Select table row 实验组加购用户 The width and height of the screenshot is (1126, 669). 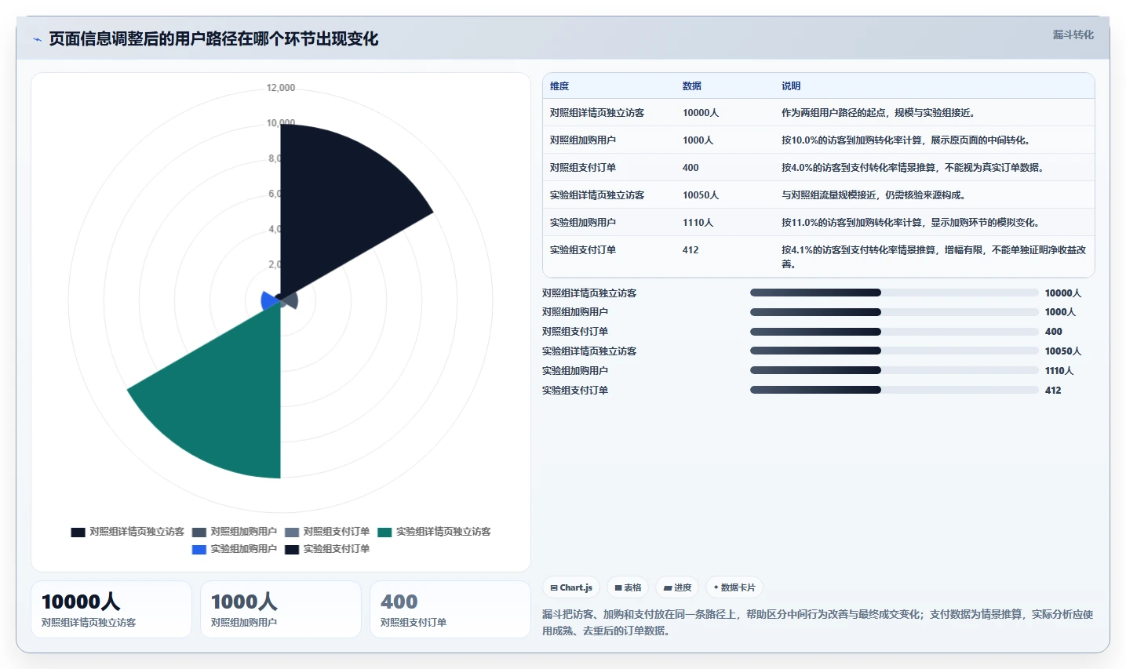click(x=818, y=223)
